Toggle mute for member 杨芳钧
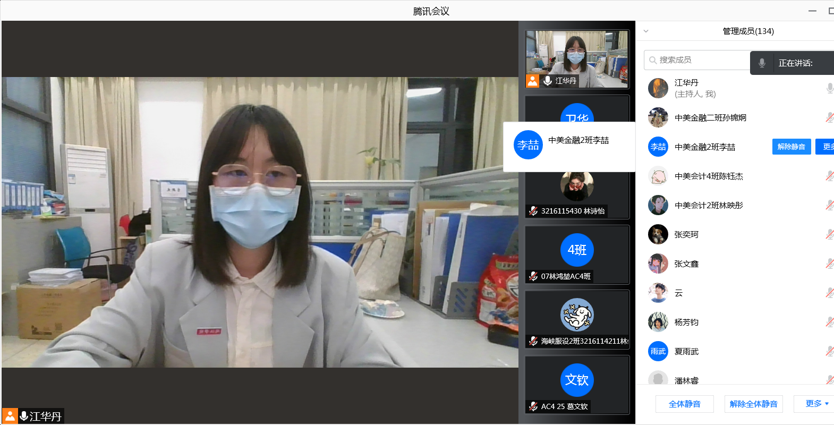The height and width of the screenshot is (425, 834). point(829,322)
